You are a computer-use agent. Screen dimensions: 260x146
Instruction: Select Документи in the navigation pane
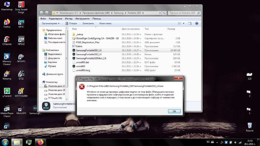[54, 58]
